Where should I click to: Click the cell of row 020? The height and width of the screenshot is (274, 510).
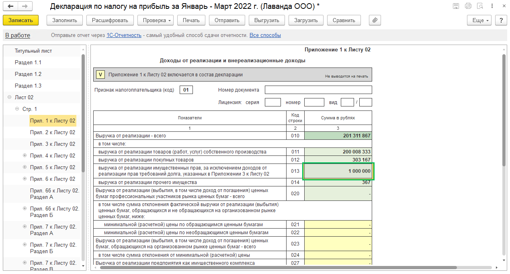pyautogui.click(x=338, y=194)
